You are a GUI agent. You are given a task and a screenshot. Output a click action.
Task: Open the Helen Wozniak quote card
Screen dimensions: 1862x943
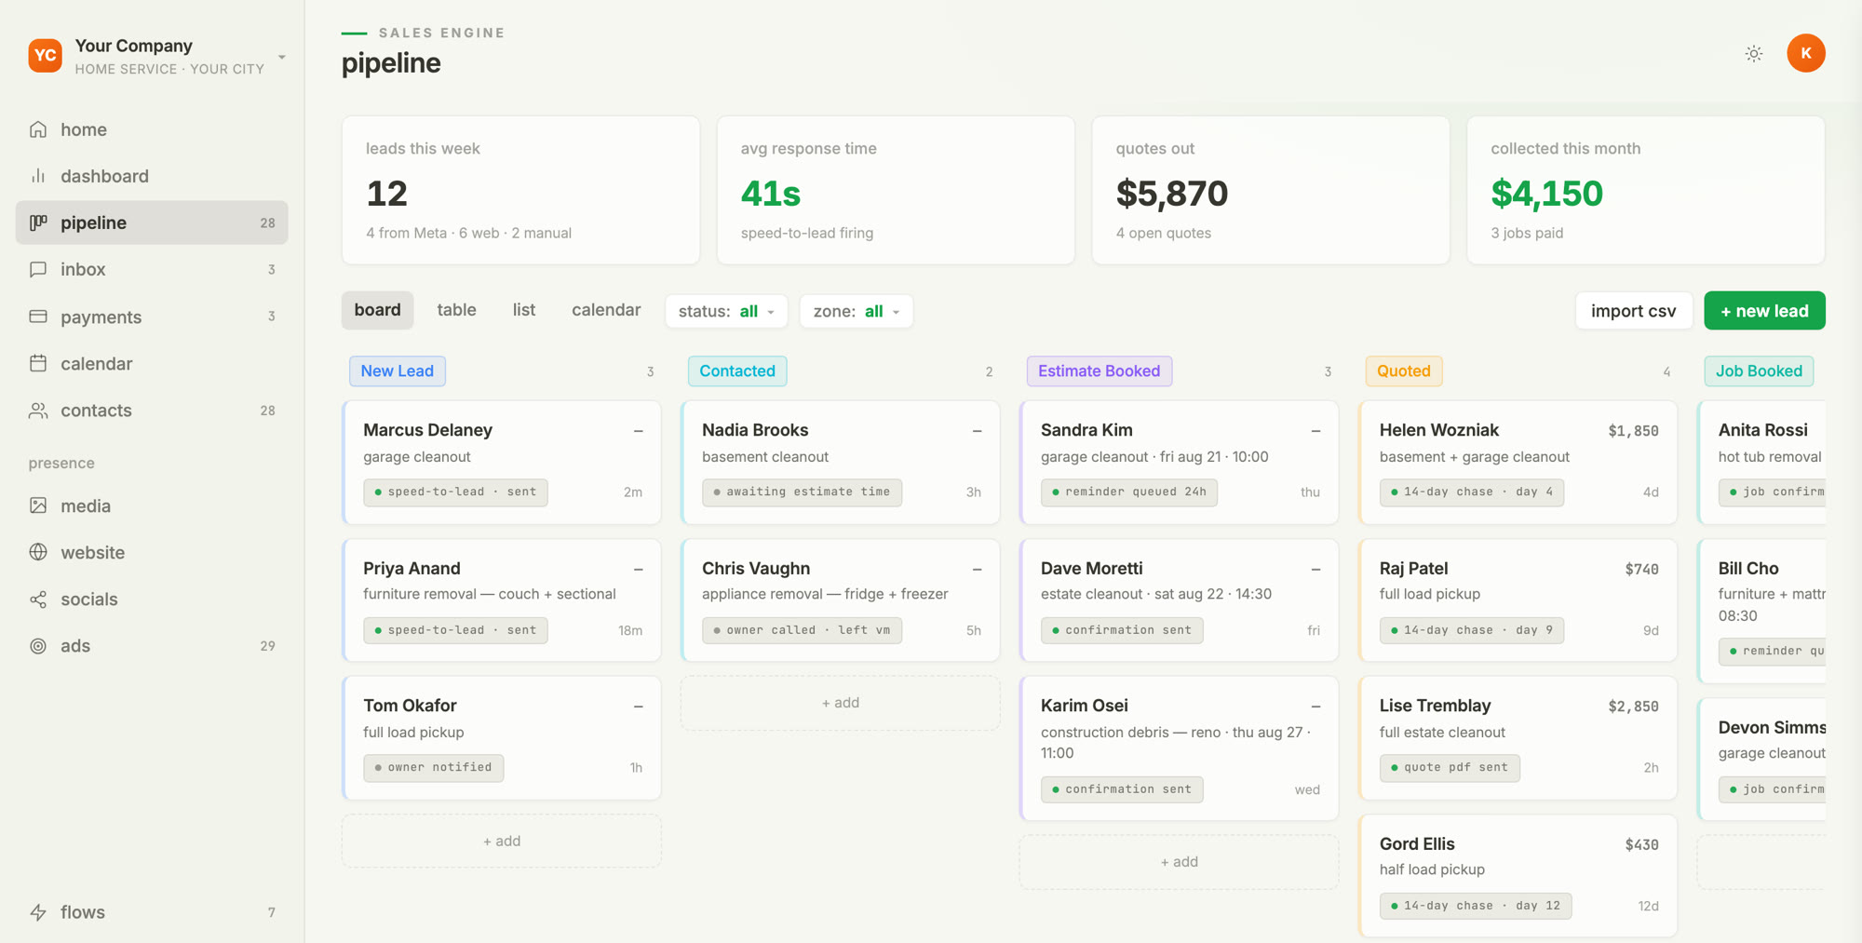pyautogui.click(x=1518, y=463)
